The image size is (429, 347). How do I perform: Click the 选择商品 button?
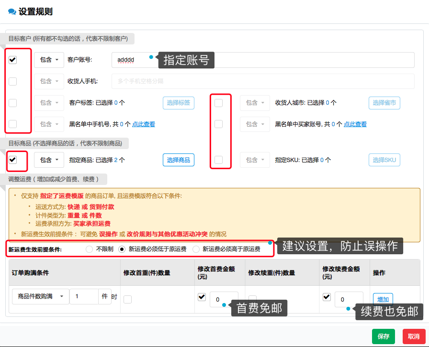[x=179, y=160]
